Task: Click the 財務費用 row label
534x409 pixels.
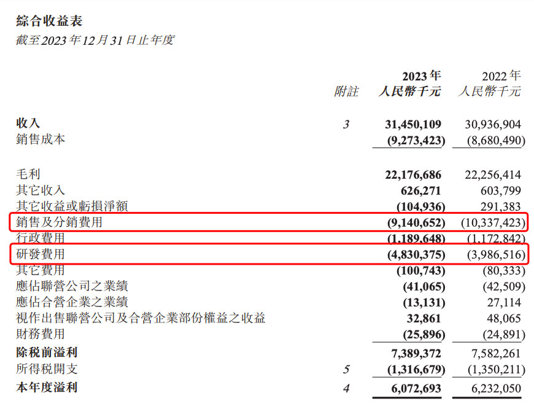Action: click(40, 334)
